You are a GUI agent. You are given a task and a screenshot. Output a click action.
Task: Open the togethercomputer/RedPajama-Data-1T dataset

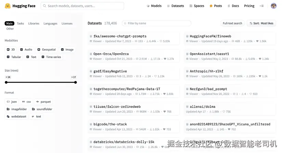(x=133, y=91)
